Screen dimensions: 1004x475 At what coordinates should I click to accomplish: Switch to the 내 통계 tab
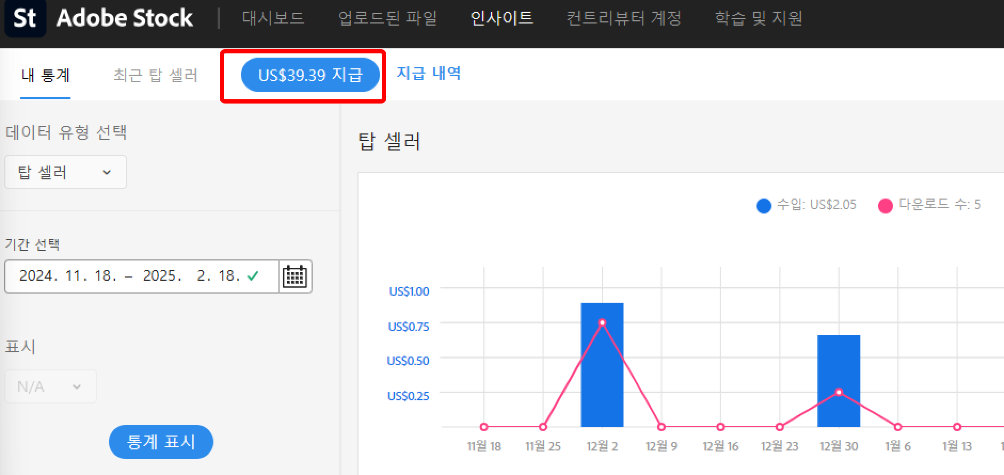pyautogui.click(x=45, y=75)
